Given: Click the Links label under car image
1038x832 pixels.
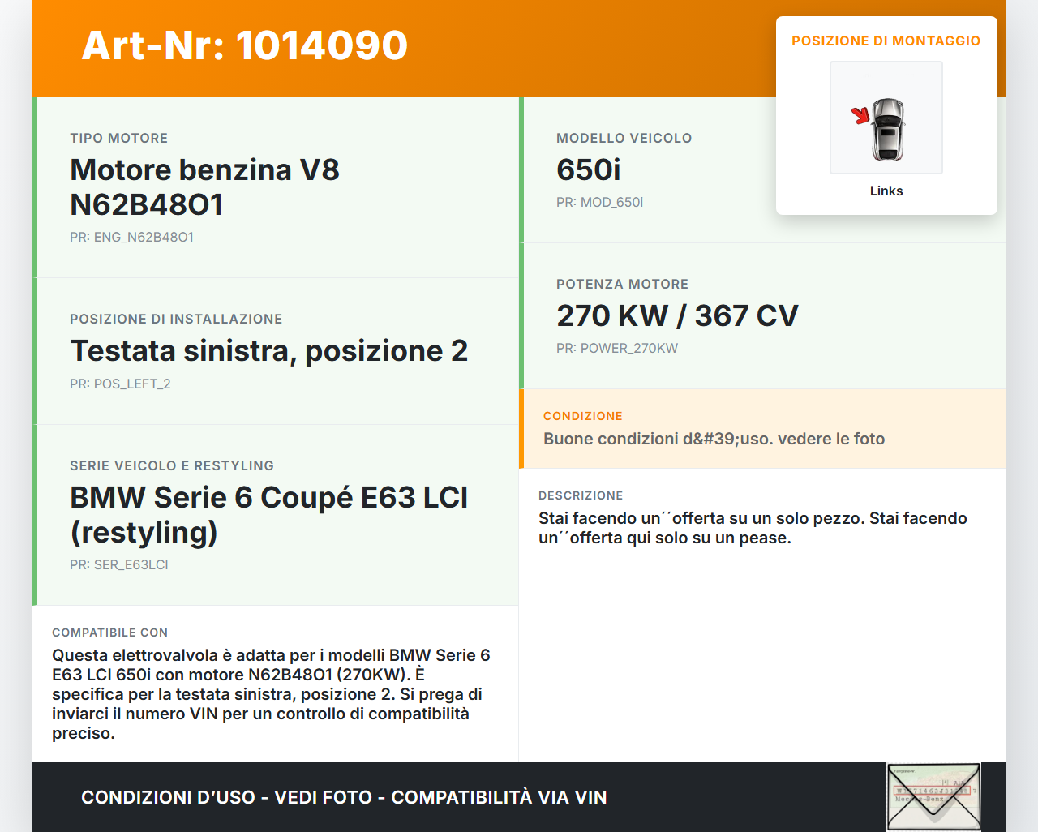Looking at the screenshot, I should pos(886,191).
